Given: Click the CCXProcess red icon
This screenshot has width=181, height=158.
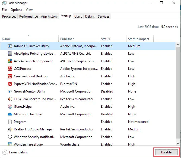Looking at the screenshot, I should point(10,69).
